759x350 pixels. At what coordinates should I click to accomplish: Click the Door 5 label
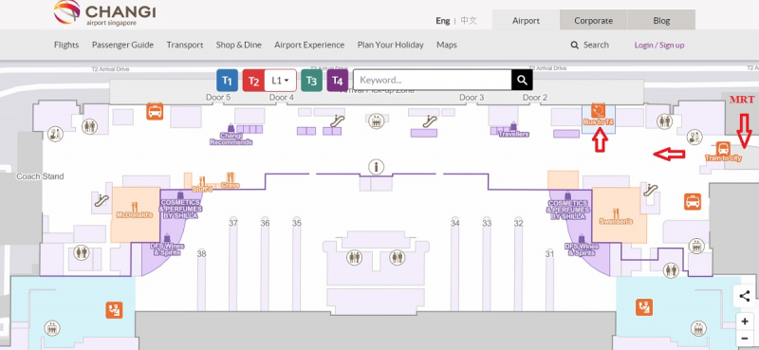218,98
